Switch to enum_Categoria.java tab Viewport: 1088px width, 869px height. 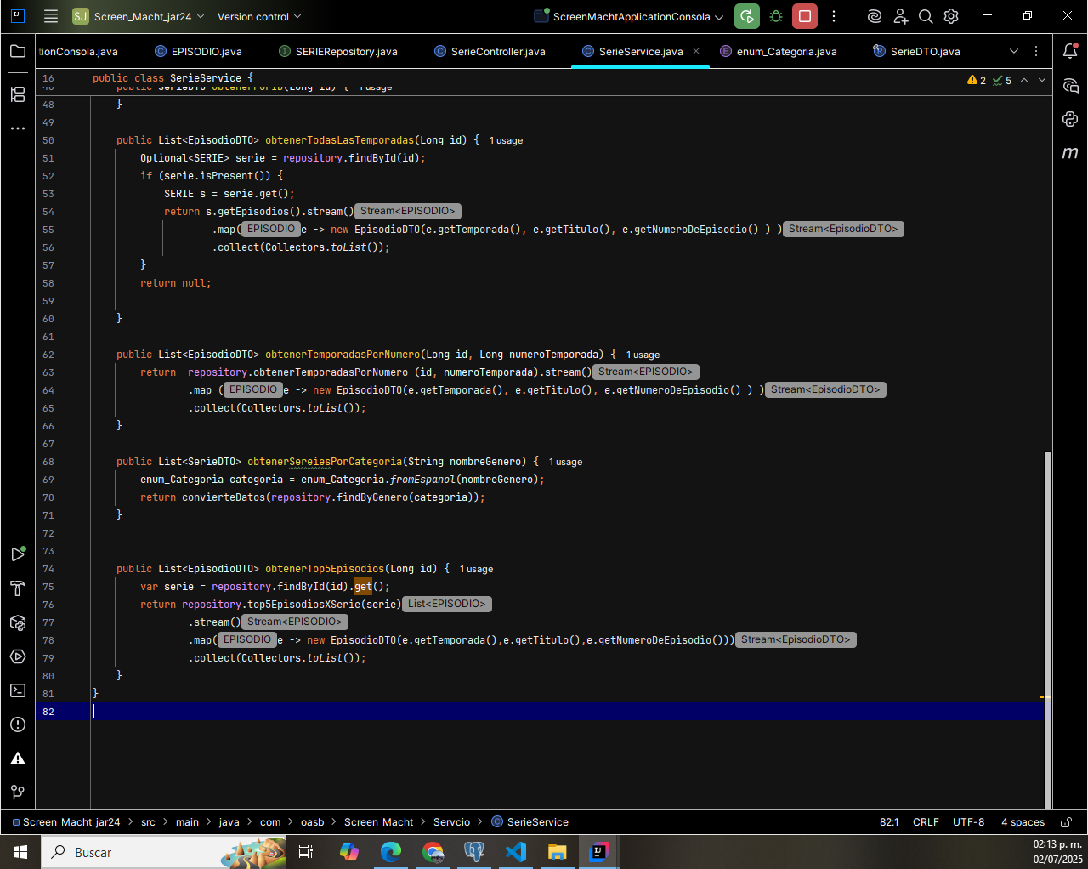778,51
